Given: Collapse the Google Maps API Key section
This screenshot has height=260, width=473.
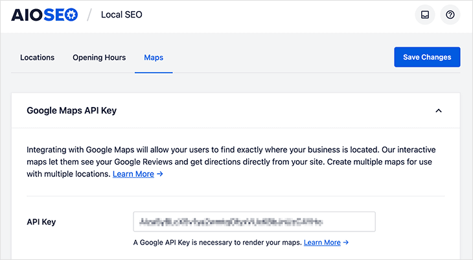Looking at the screenshot, I should (439, 111).
